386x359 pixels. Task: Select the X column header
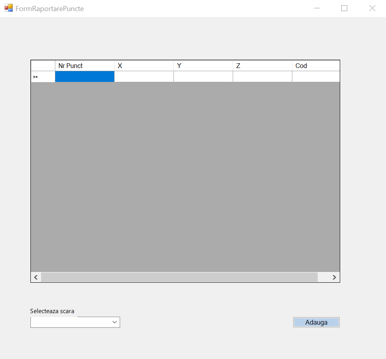coord(144,66)
